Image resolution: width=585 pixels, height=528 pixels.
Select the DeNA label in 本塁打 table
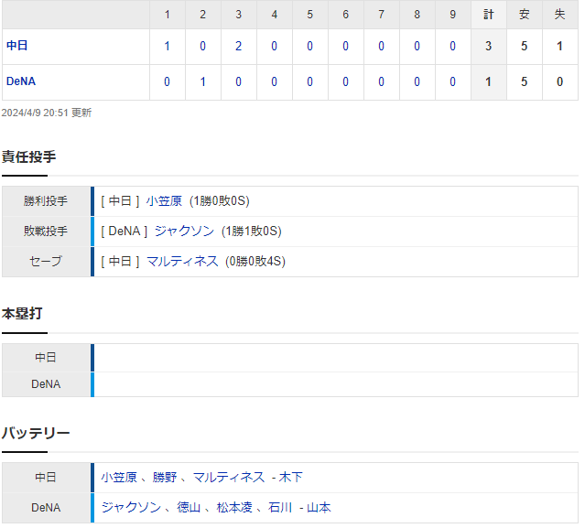click(46, 384)
